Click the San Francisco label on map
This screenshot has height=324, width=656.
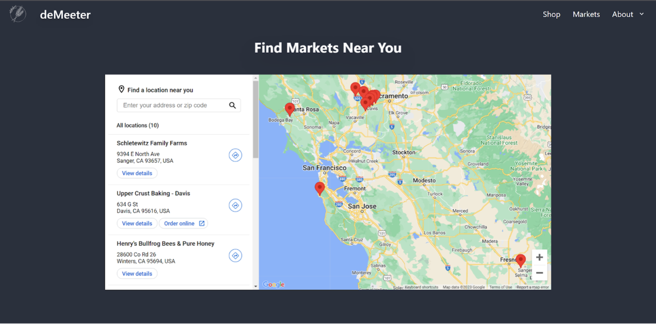coord(324,168)
